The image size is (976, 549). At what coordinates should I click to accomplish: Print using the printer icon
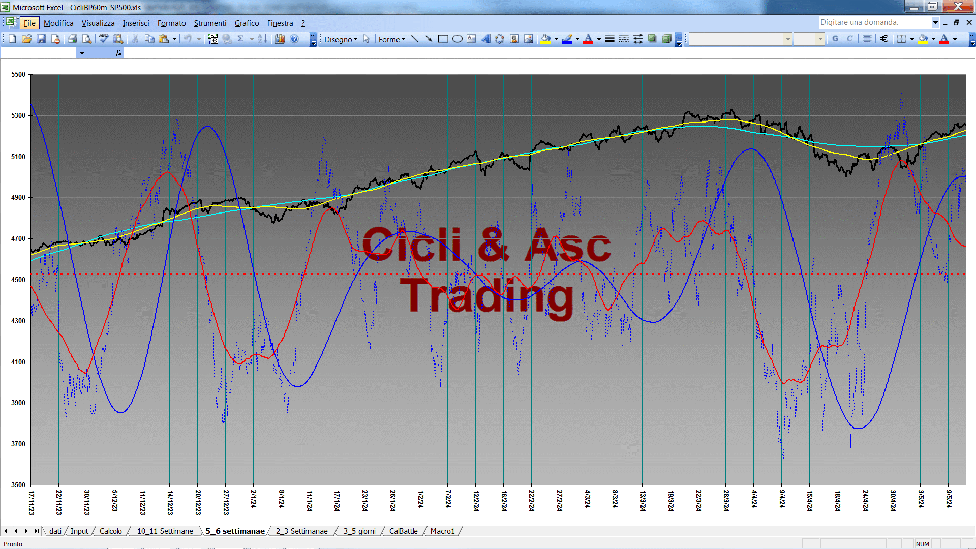72,39
